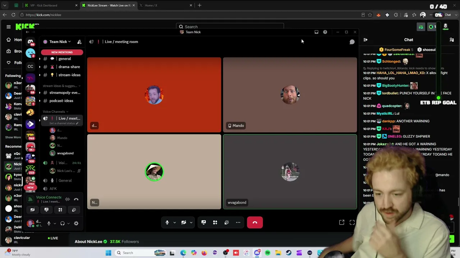
Task: Toggle camera on in call controls
Action: pos(184,223)
